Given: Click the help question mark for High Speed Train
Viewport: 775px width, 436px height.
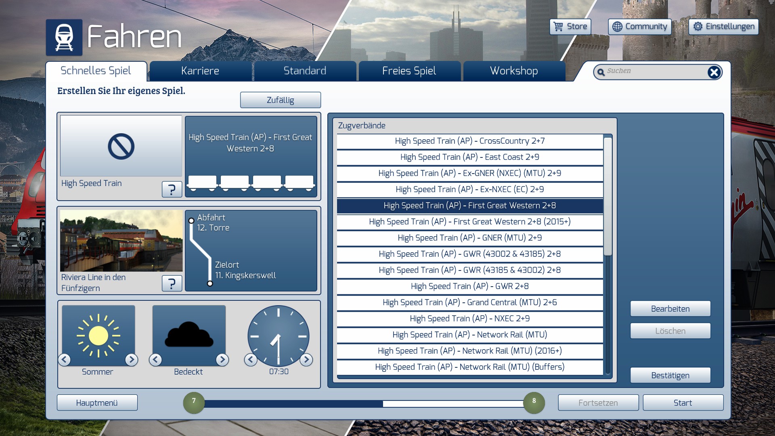Looking at the screenshot, I should pos(172,189).
